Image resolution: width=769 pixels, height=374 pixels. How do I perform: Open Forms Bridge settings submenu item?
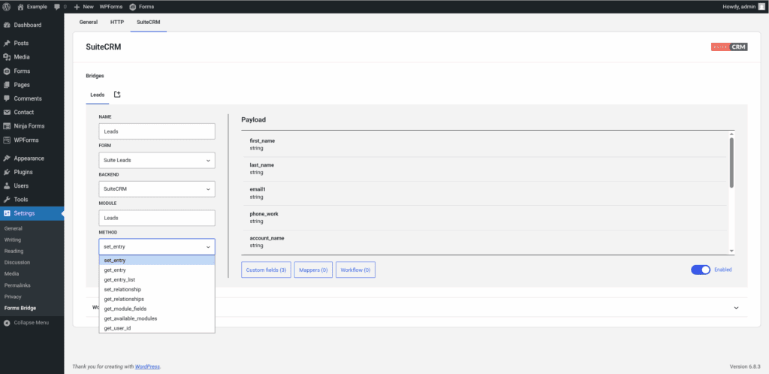[20, 309]
